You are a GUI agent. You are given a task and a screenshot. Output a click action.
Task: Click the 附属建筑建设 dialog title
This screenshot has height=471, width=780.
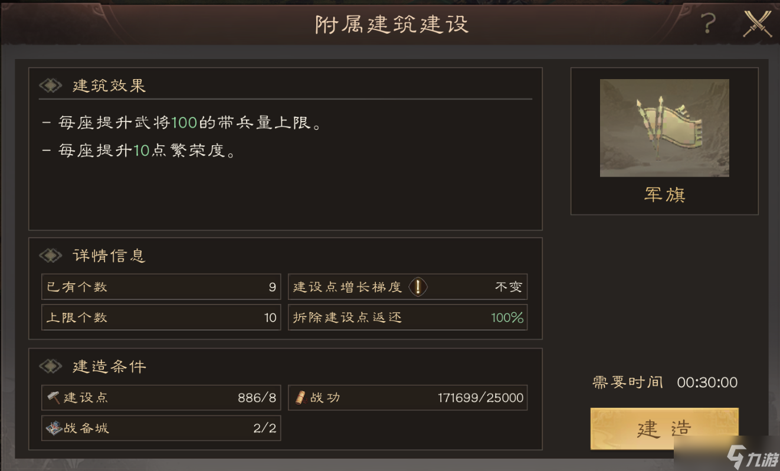[391, 25]
